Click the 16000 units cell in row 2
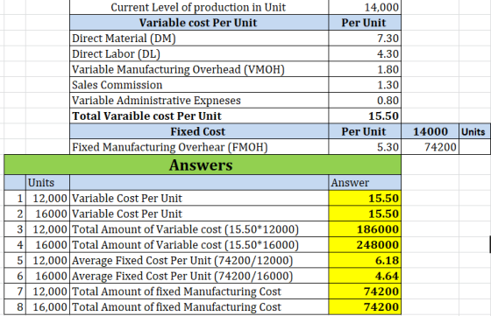The image size is (491, 316). pos(47,214)
